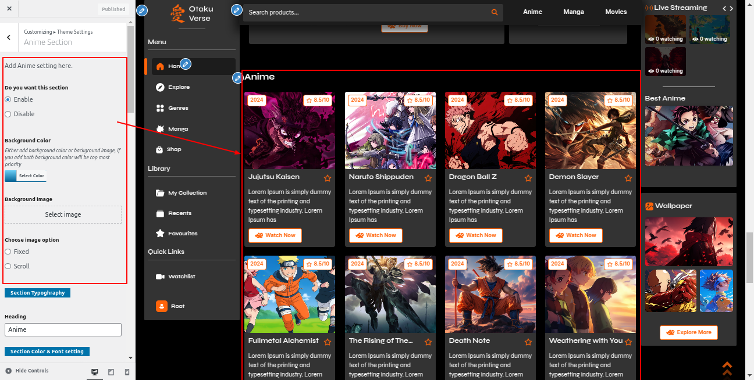Open the Select Color background swatch

[x=25, y=175]
